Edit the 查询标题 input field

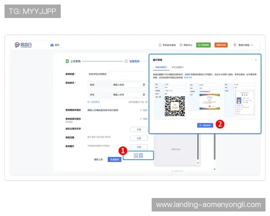coord(117,74)
